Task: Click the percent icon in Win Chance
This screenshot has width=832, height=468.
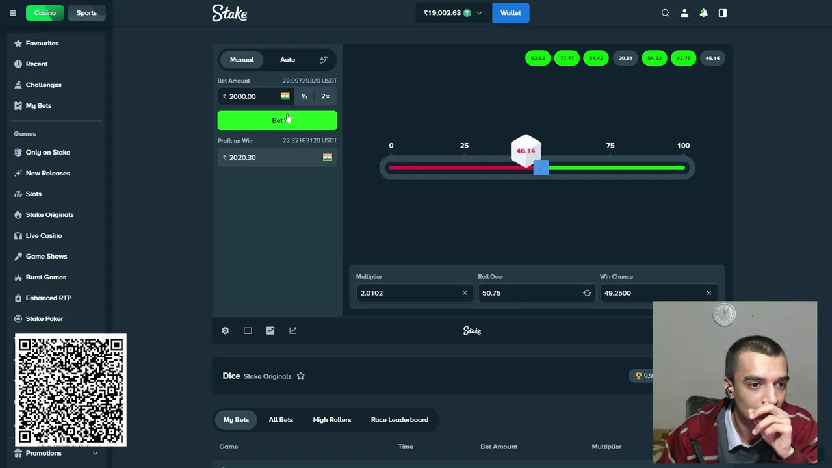Action: 708,293
